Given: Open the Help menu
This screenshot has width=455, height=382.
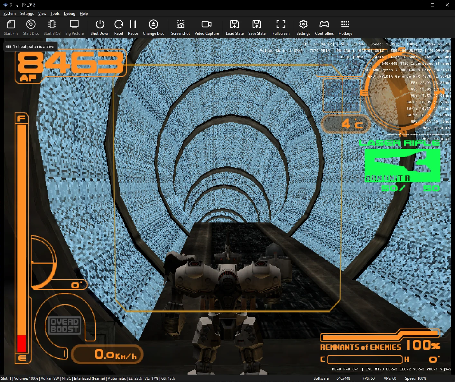Looking at the screenshot, I should tap(84, 14).
